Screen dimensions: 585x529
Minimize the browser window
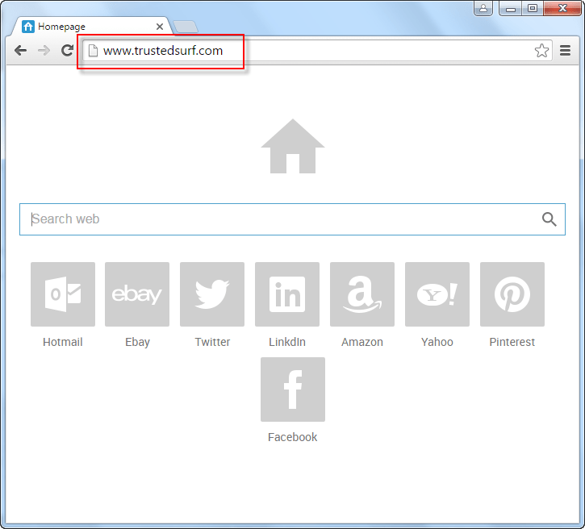[511, 8]
